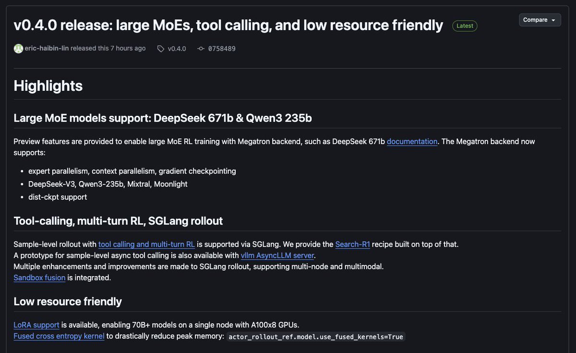Open the Search-R1 recipe link
Image resolution: width=576 pixels, height=353 pixels.
[x=352, y=244]
